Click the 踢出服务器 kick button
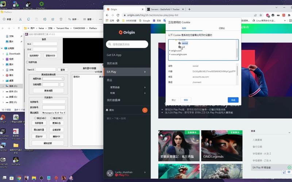 coord(39,130)
